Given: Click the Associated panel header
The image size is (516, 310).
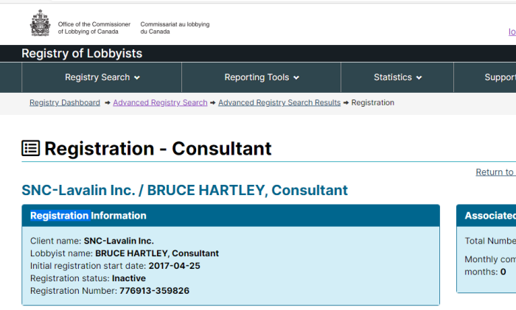Looking at the screenshot, I should click(x=487, y=216).
